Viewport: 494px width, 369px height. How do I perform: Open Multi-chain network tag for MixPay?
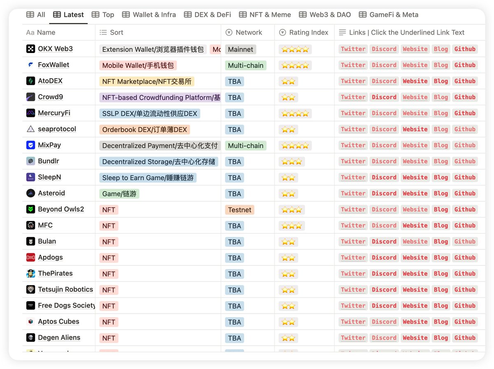246,145
